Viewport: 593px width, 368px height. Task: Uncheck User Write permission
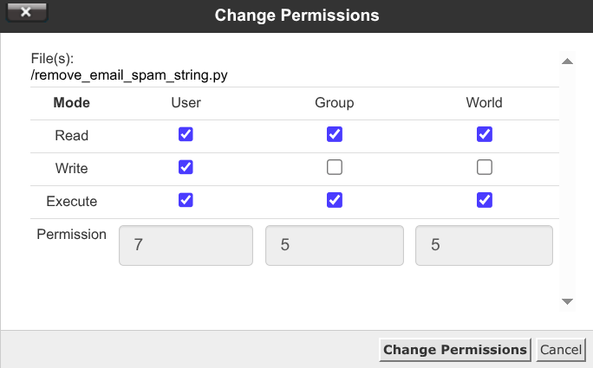pos(186,167)
